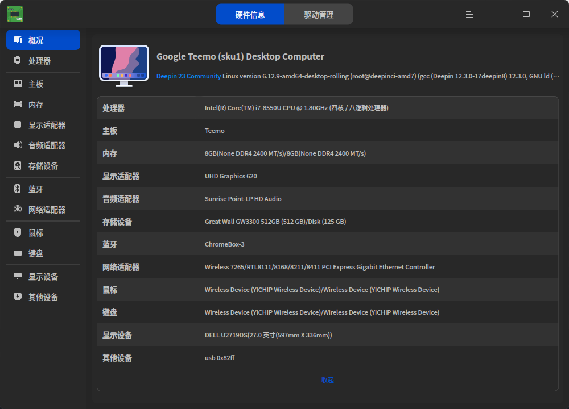The image size is (569, 409).
Task: Click the 键盘 row YICHIP Wireless Device value
Action: [322, 312]
